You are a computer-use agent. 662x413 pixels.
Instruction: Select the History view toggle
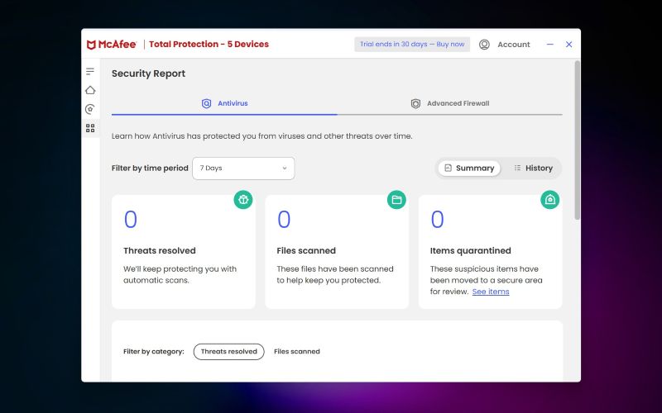[533, 169]
